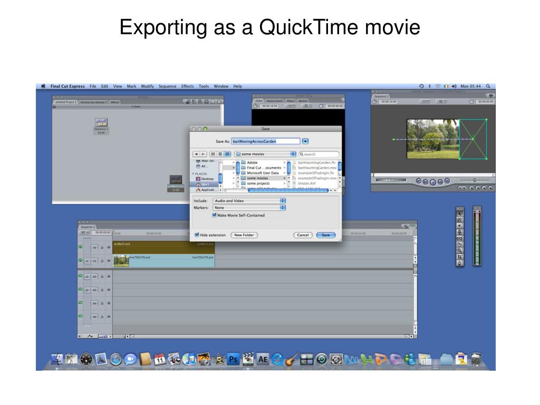Click the Cancel button
Screen dimensions: 540x405
303,235
